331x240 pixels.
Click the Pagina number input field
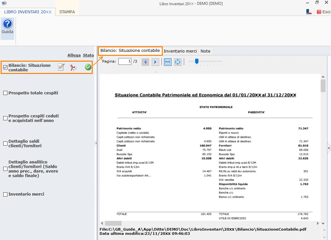(125, 62)
